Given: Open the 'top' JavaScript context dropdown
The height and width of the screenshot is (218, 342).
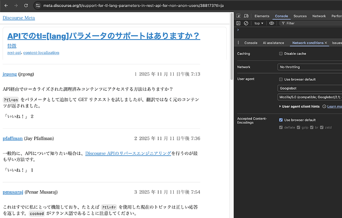Looking at the screenshot, I should pyautogui.click(x=259, y=23).
